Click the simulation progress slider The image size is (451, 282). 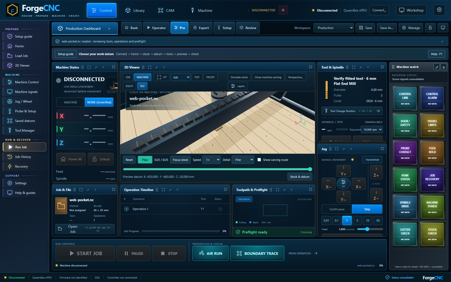[x=217, y=169]
